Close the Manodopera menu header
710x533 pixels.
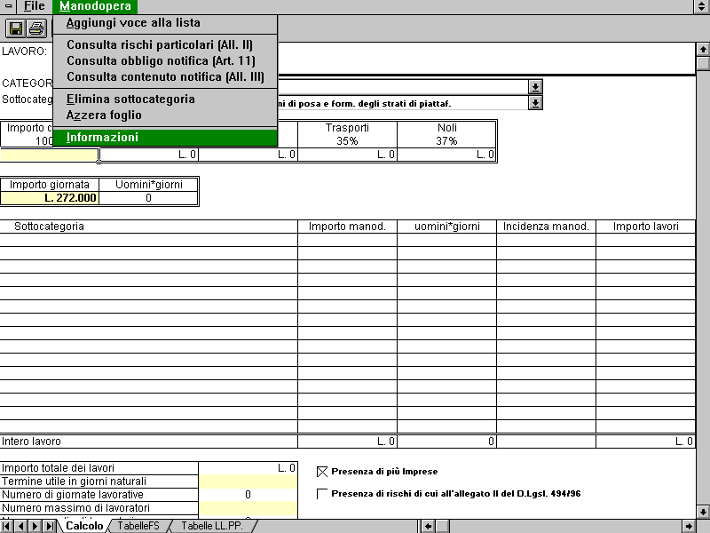(95, 6)
